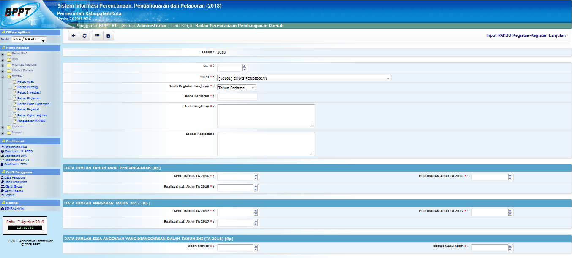Expand the Setup RKA tree folder
This screenshot has height=258, width=572.
(3, 54)
